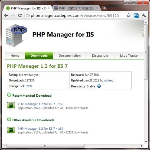Open the Chrome wrench settings menu
Screen dimensions: 150x150
click(x=144, y=15)
